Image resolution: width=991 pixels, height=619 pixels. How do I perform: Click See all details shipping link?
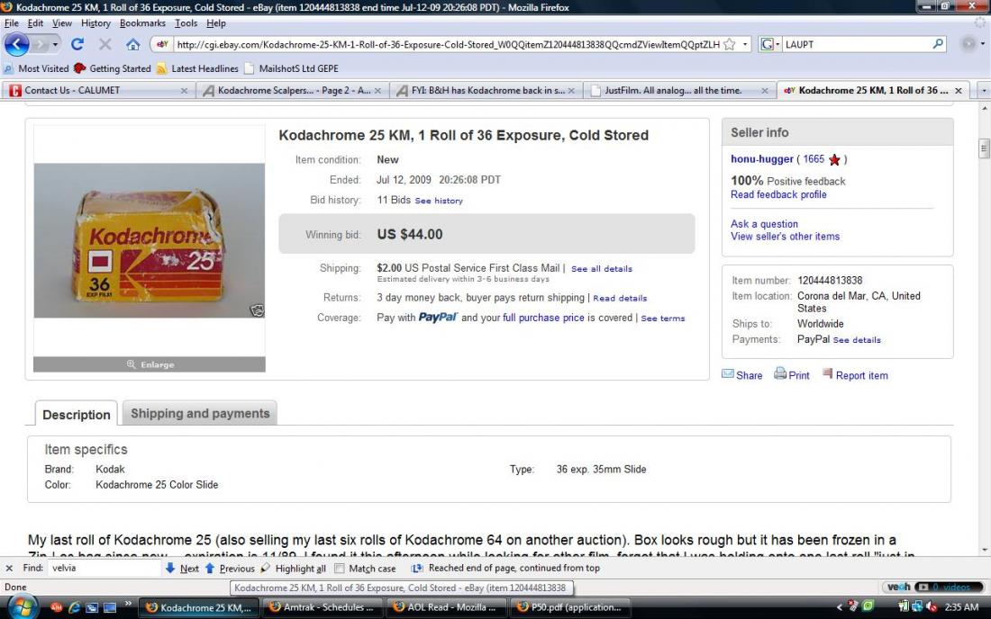(602, 269)
